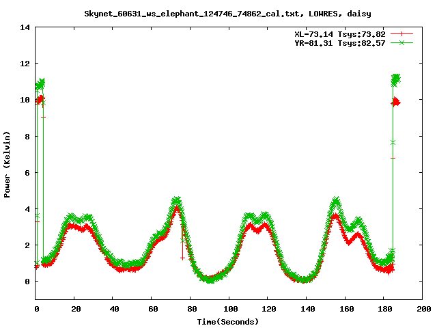The image size is (437, 328).
Task: Click the plot title Skynet_60631_ws_elephant cal.txt
Action: tap(227, 14)
